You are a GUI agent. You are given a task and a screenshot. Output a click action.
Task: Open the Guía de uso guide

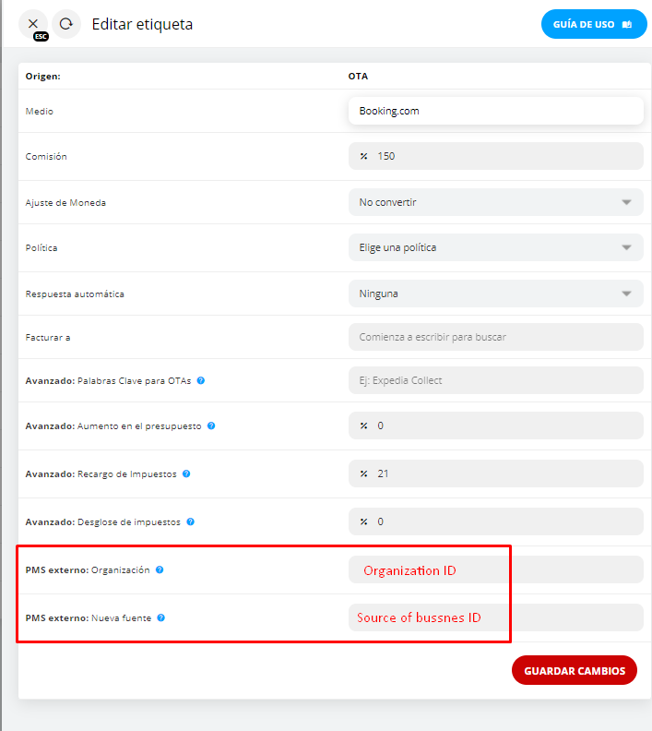594,24
